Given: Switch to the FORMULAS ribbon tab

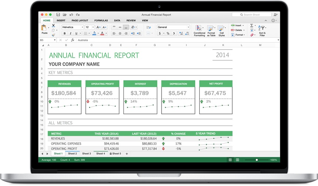Looking at the screenshot, I should 101,20.
